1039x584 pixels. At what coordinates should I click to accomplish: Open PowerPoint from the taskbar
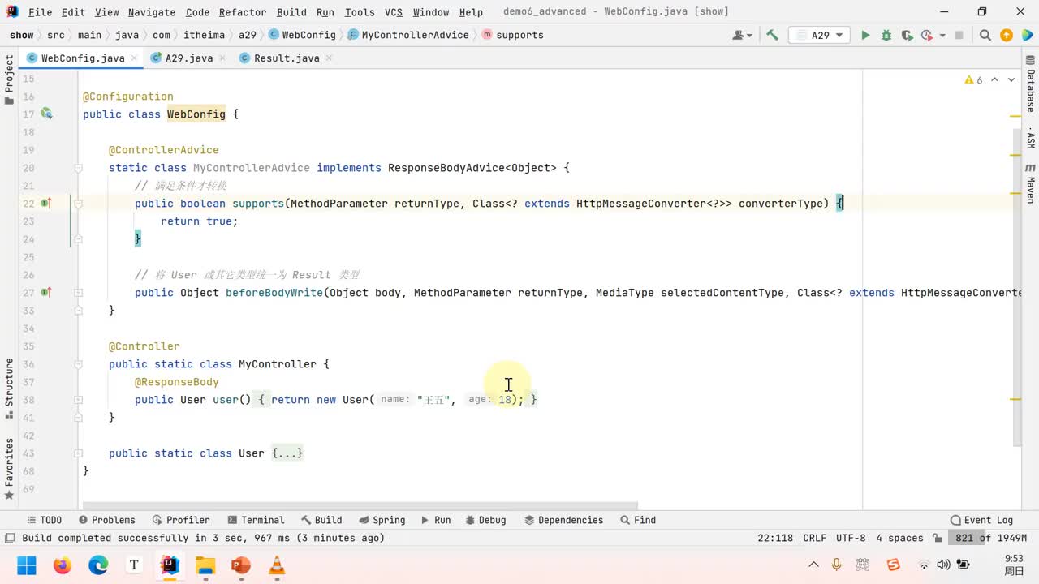click(241, 565)
